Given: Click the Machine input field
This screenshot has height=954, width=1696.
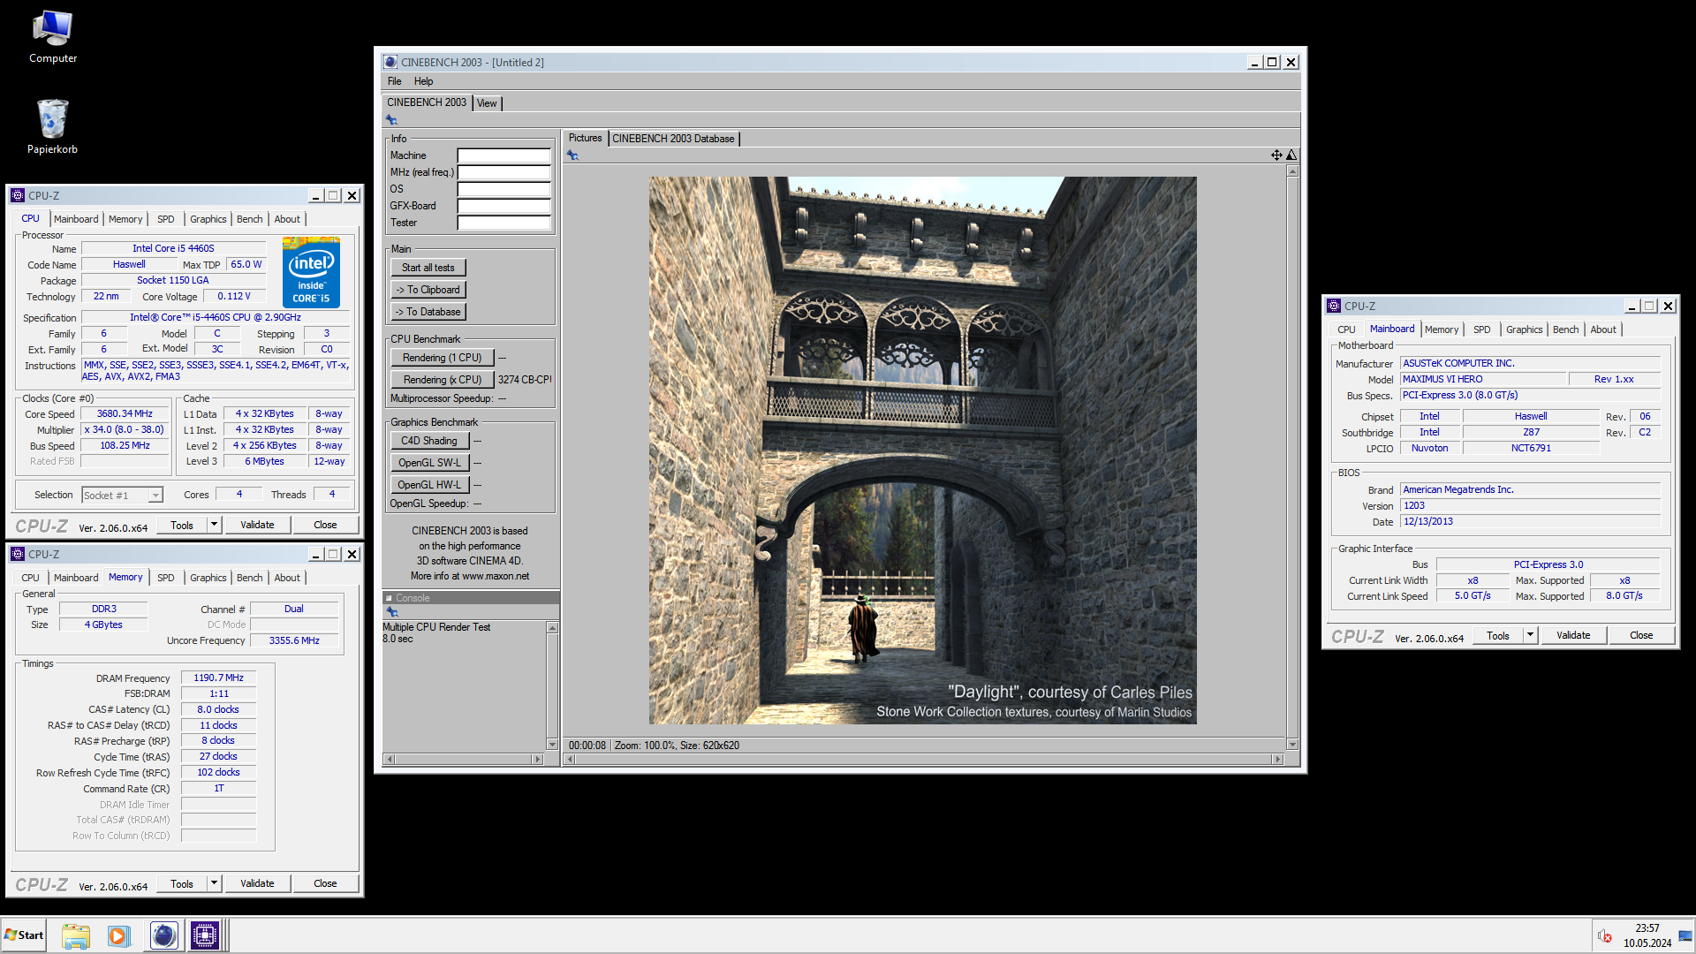Looking at the screenshot, I should (x=504, y=155).
